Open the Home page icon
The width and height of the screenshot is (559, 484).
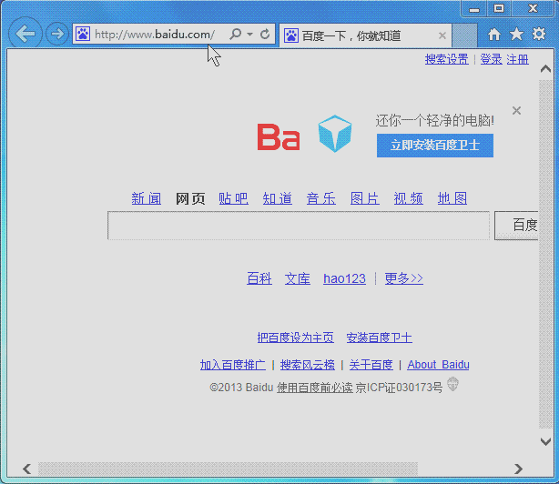tap(494, 35)
